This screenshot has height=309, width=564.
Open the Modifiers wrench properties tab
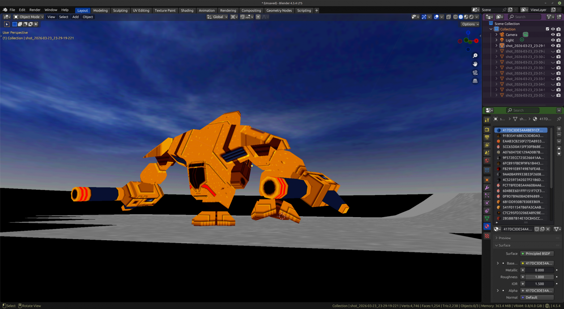pyautogui.click(x=487, y=188)
